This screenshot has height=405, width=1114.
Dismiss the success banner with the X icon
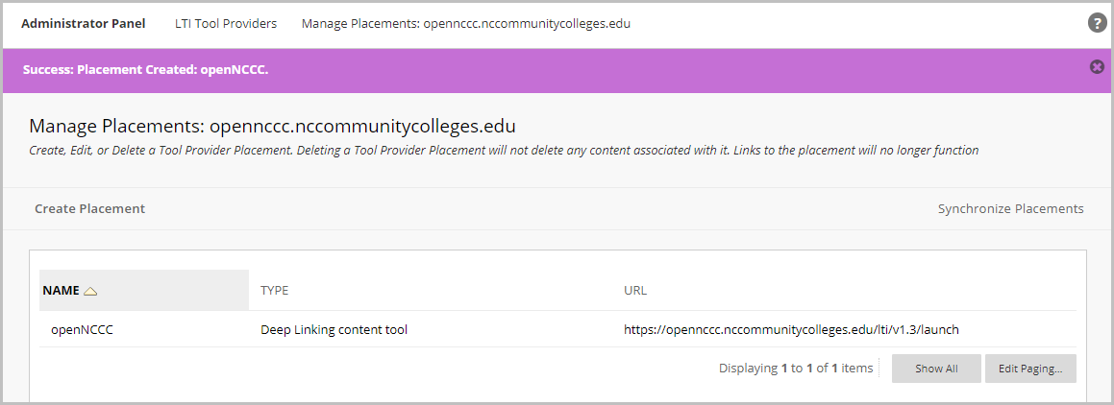pos(1097,66)
